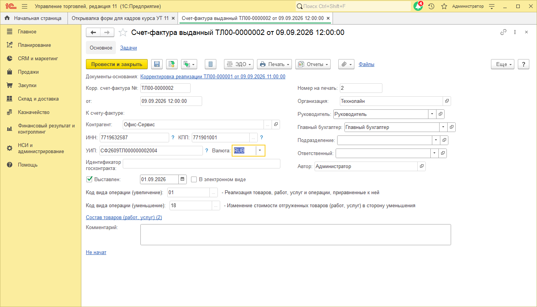The height and width of the screenshot is (307, 537).
Task: Open the main hamburger menu
Action: click(x=25, y=7)
